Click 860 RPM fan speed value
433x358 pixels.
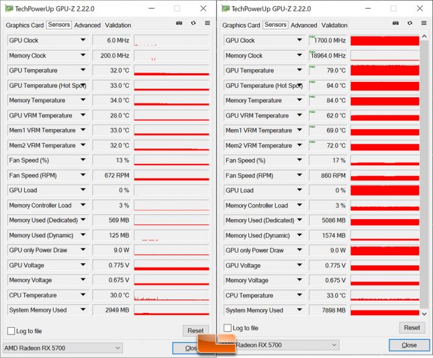(328, 175)
